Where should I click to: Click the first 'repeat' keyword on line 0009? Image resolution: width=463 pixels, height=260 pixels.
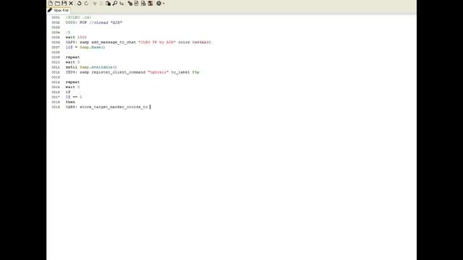[x=72, y=57]
